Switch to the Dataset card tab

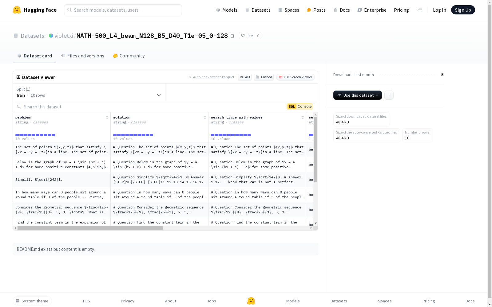click(x=34, y=56)
